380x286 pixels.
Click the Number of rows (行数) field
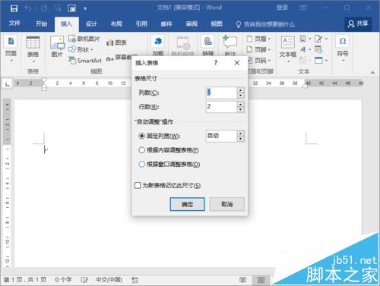click(x=221, y=107)
